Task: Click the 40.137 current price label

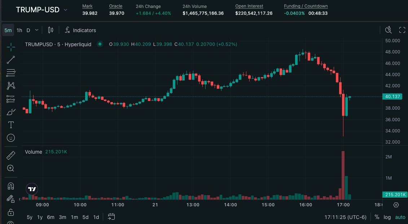Action: 392,97
